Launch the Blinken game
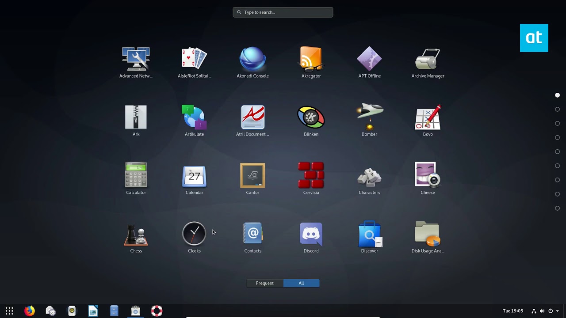 (311, 117)
